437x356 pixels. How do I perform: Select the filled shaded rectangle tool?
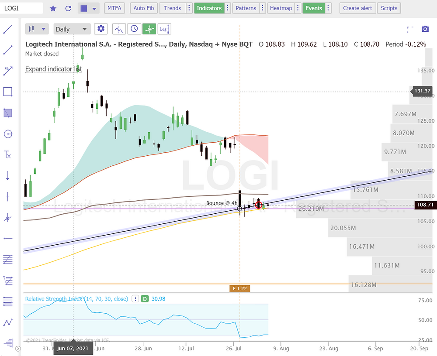pos(8,113)
